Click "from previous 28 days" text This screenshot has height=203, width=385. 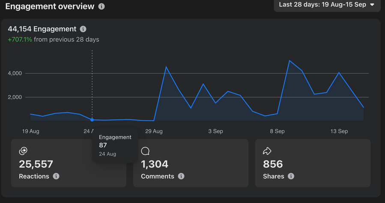click(66, 39)
